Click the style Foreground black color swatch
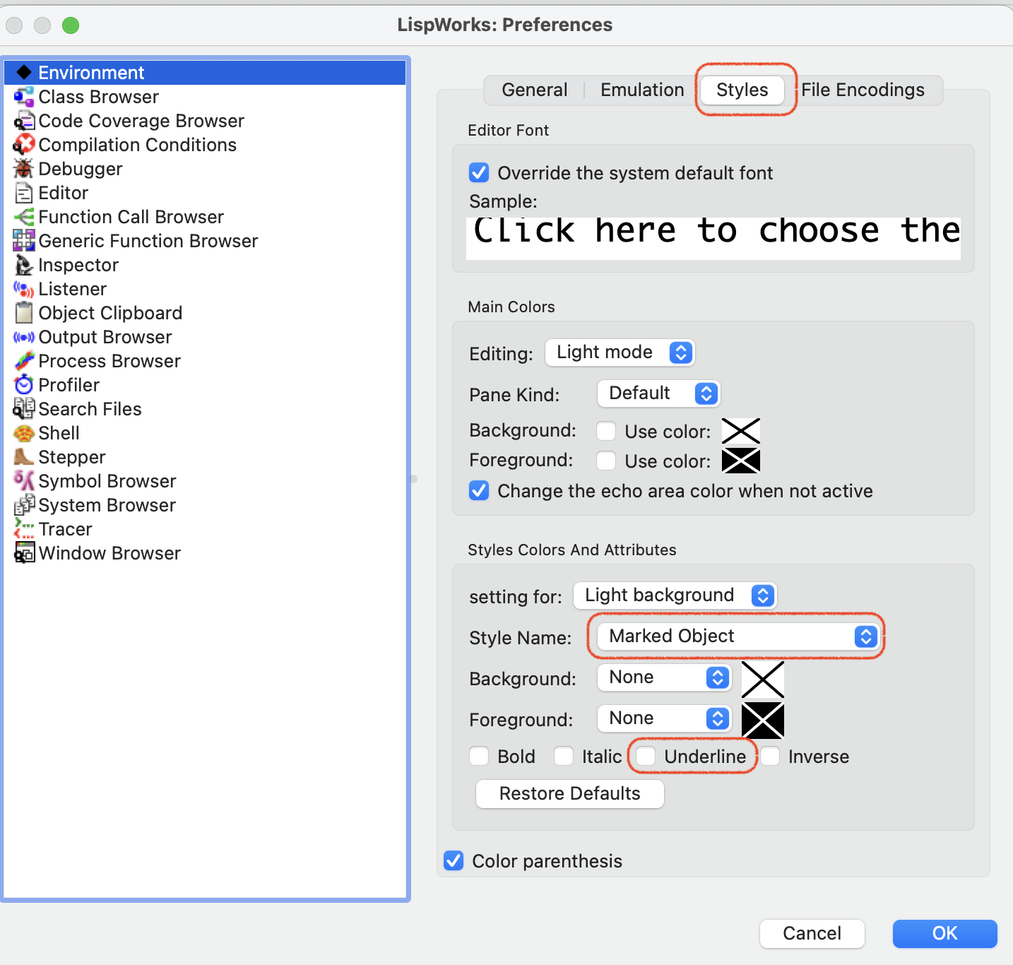The image size is (1013, 965). pos(763,721)
